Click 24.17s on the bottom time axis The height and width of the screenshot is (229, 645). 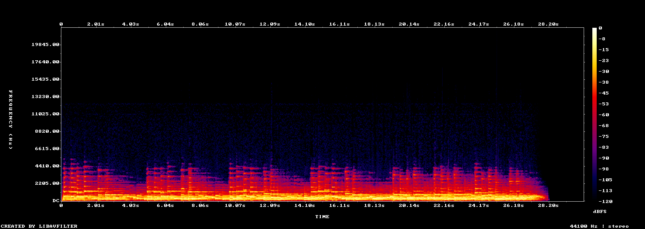(479, 205)
